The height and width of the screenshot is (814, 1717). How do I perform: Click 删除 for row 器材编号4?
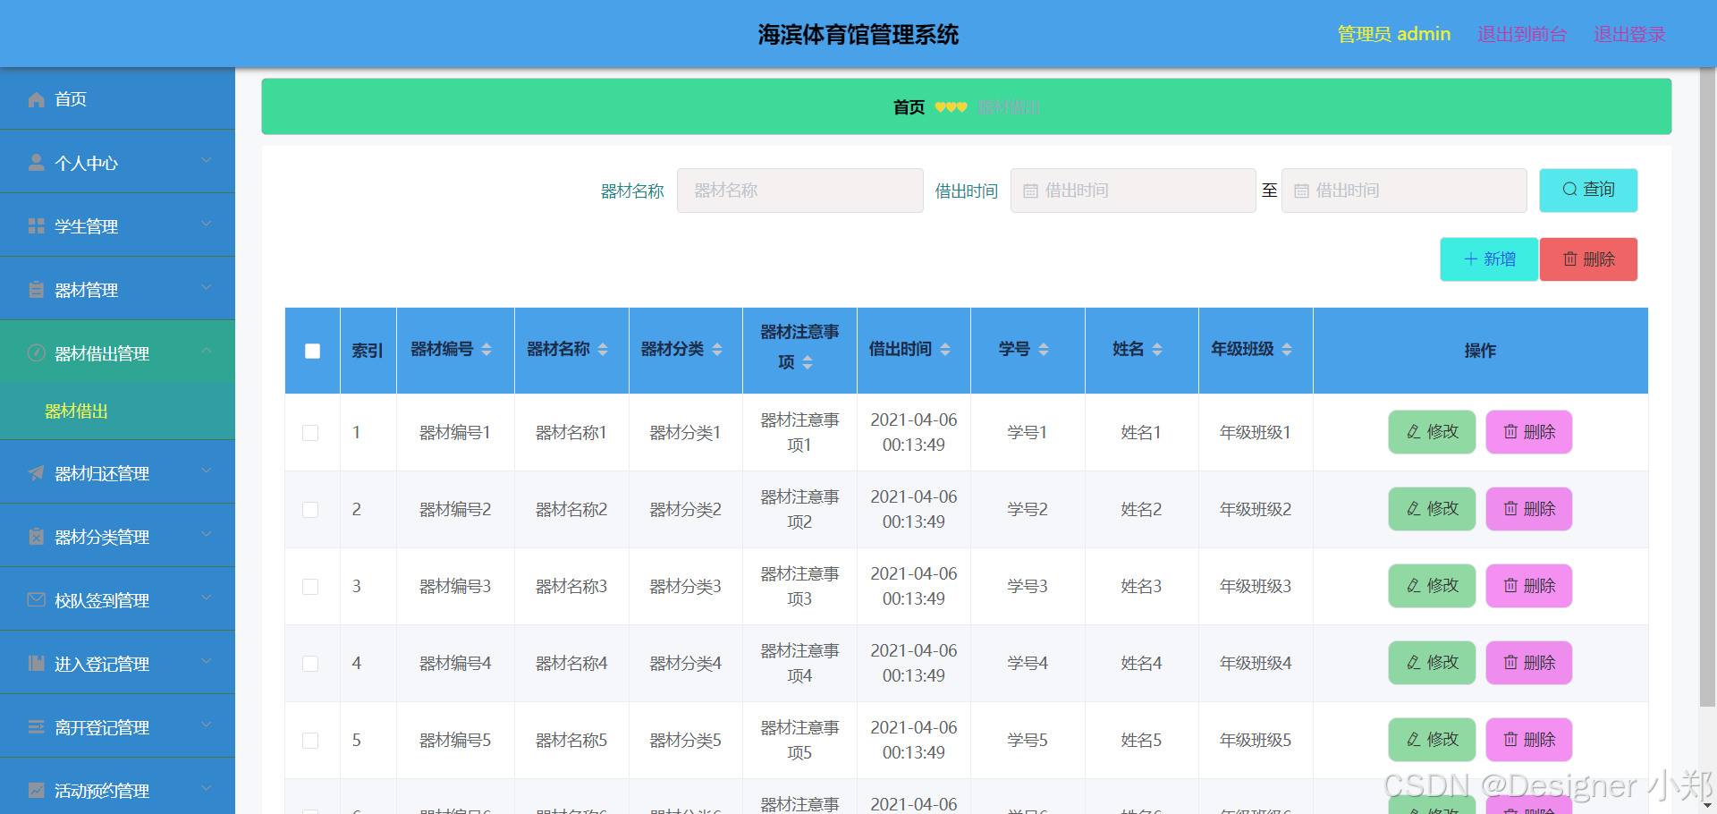1529,663
